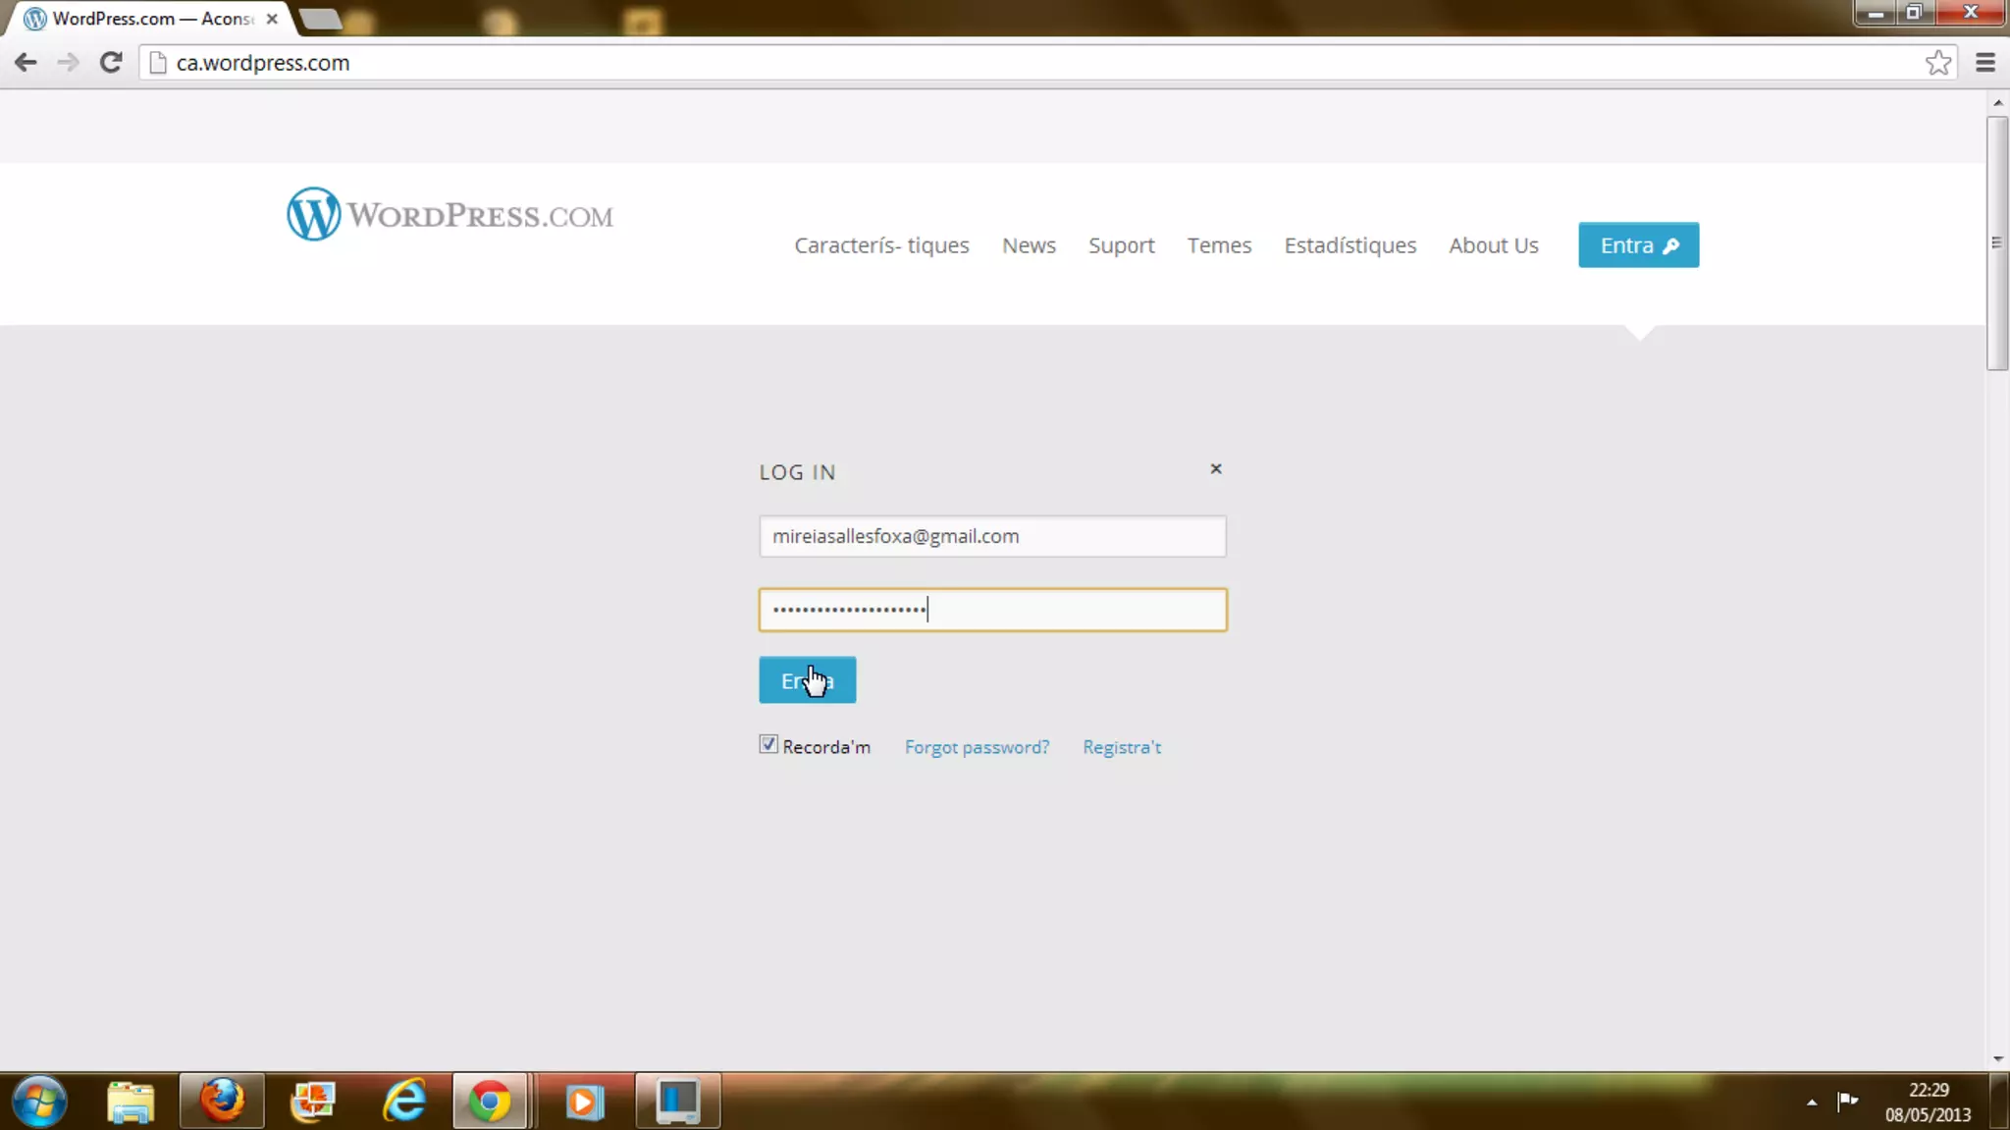Switch to Chrome in the taskbar

point(490,1101)
